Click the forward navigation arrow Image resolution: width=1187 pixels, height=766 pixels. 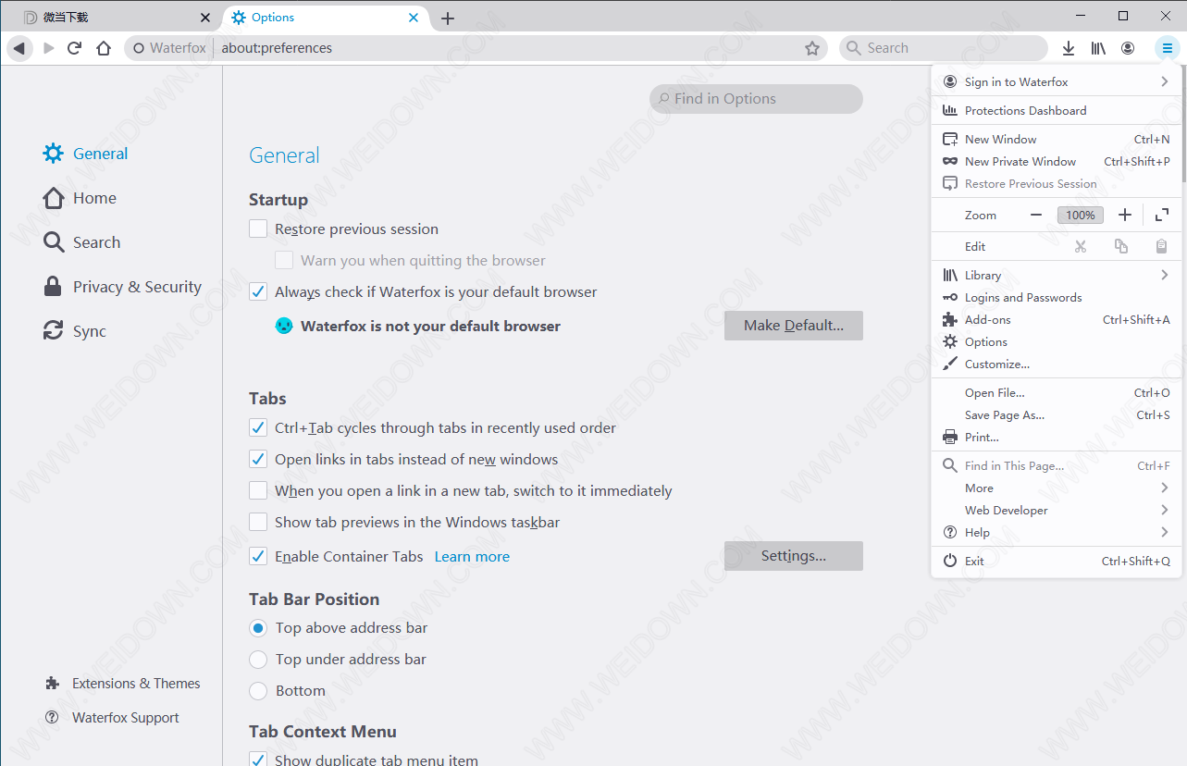click(49, 48)
